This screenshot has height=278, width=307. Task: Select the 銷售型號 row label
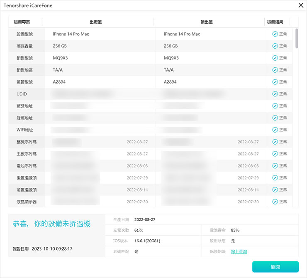24,58
